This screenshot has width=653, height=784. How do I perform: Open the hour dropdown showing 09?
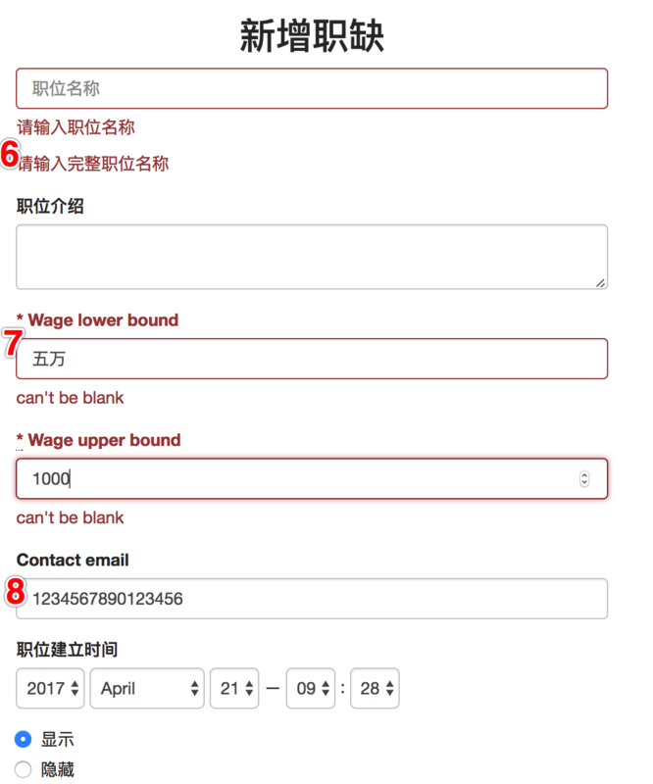click(x=310, y=688)
